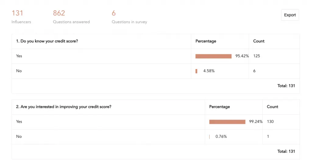Click the 99.24% Yes percentage bar

tap(227, 122)
